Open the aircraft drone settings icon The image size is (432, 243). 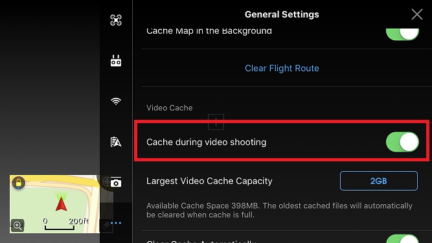[x=116, y=20]
